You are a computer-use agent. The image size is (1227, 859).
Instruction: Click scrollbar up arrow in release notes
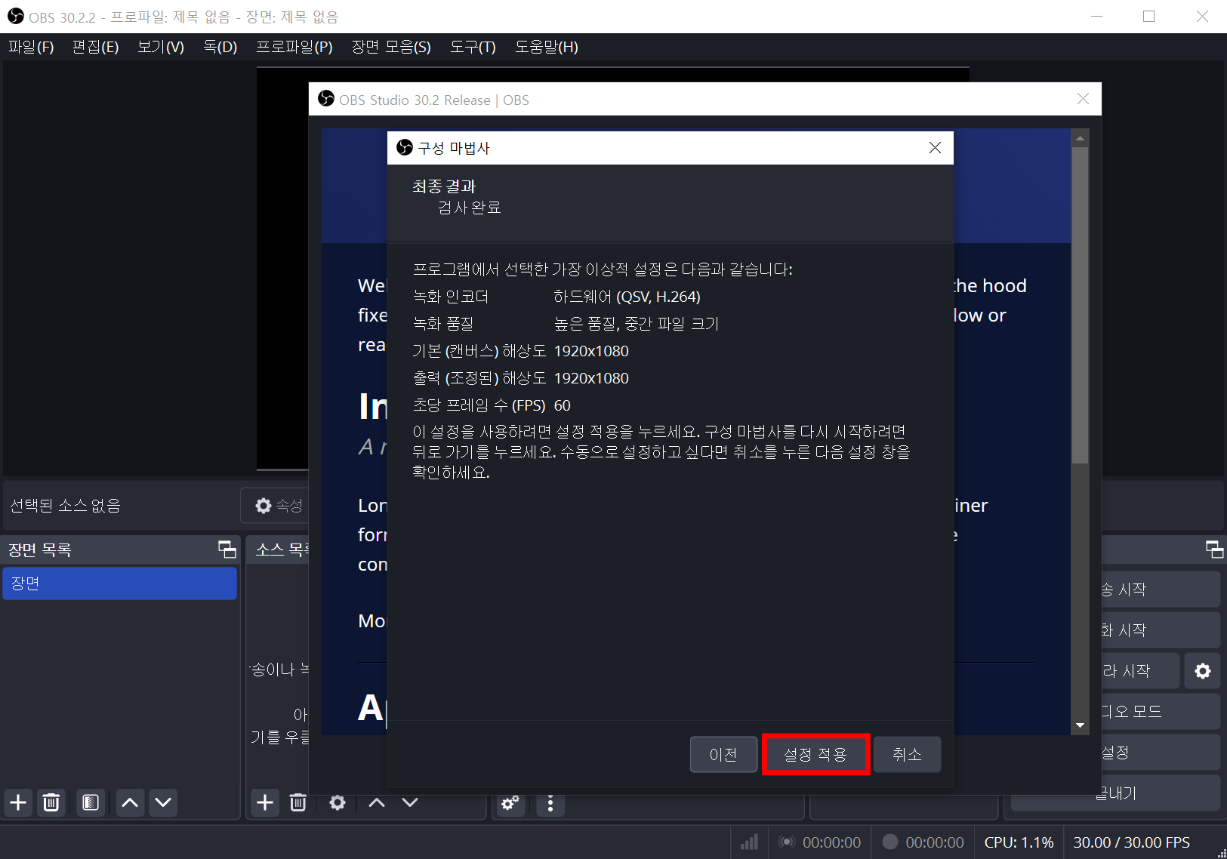[x=1080, y=138]
